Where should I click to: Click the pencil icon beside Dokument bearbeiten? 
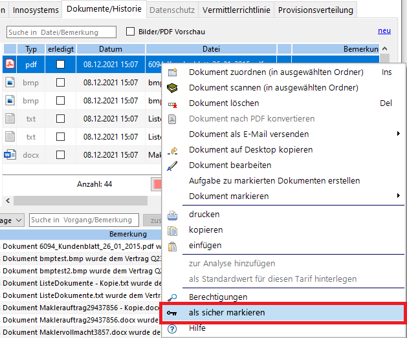172,165
